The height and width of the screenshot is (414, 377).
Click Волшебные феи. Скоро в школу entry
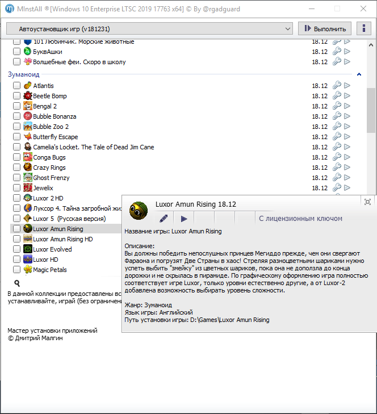tap(79, 62)
